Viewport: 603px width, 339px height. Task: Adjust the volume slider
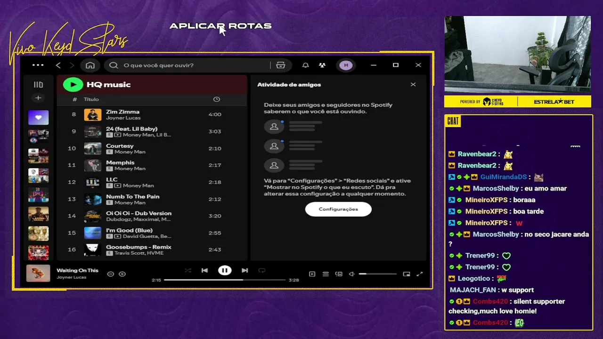(377, 274)
